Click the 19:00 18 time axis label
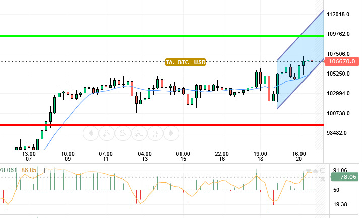 pos(260,156)
